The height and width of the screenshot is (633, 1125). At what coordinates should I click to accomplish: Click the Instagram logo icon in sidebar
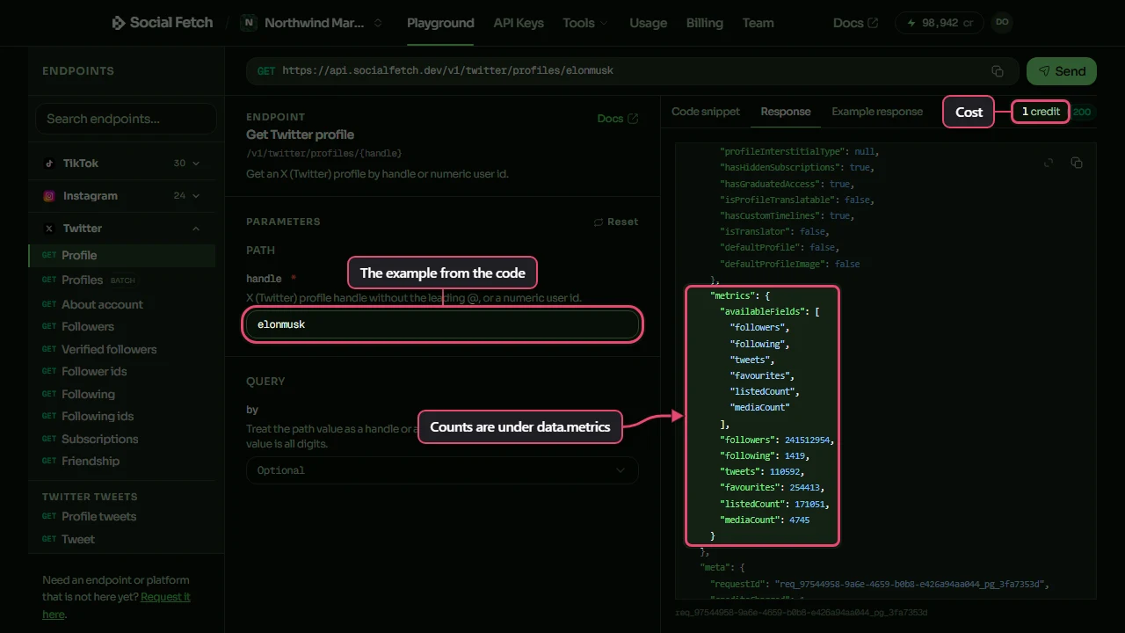49,196
